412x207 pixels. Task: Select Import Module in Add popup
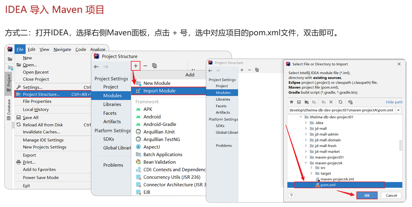click(x=168, y=91)
